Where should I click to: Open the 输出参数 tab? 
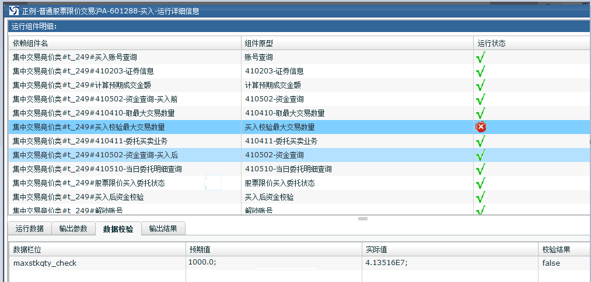click(x=73, y=228)
